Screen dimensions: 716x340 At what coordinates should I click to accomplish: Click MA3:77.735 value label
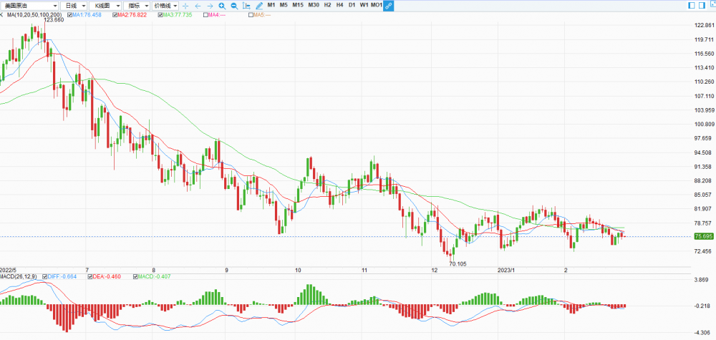[178, 15]
